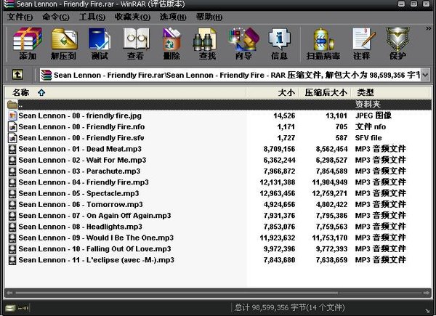The height and width of the screenshot is (316, 436).
Task: Select 08 - Headlights.mp3 file
Action: coord(219,227)
